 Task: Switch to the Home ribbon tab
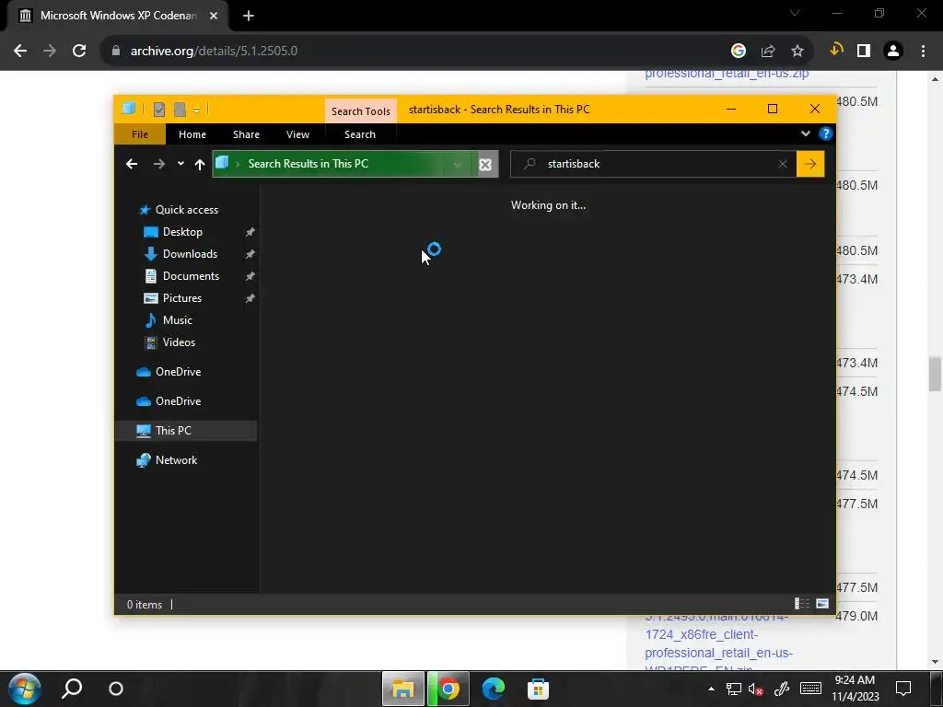(x=192, y=134)
